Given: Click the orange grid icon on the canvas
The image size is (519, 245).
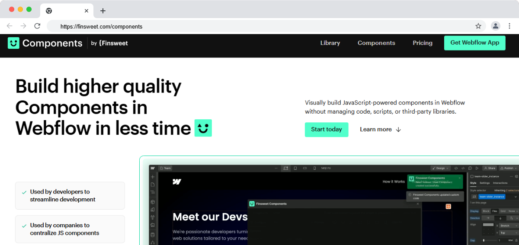Looking at the screenshot, I should click(x=449, y=206).
